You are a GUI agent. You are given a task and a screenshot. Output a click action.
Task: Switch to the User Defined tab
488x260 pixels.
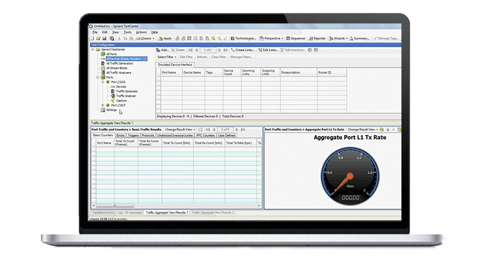point(226,136)
